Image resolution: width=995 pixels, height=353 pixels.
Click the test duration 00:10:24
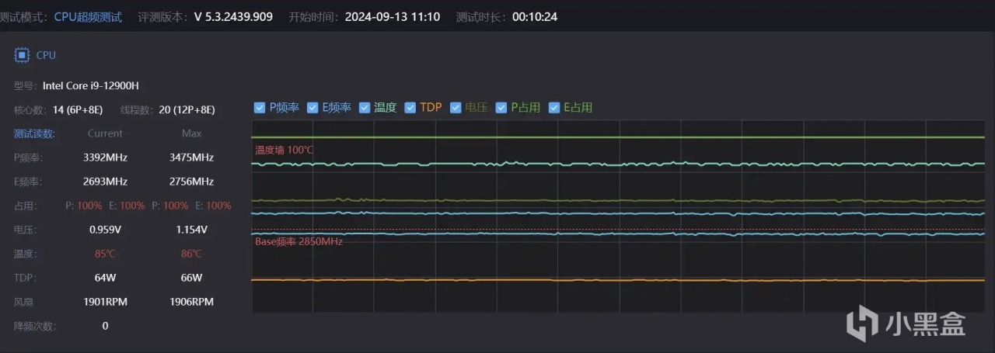pyautogui.click(x=535, y=16)
